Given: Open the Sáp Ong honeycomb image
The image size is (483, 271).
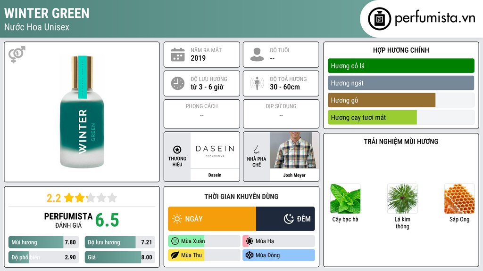Looking at the screenshot, I should pos(459,199).
